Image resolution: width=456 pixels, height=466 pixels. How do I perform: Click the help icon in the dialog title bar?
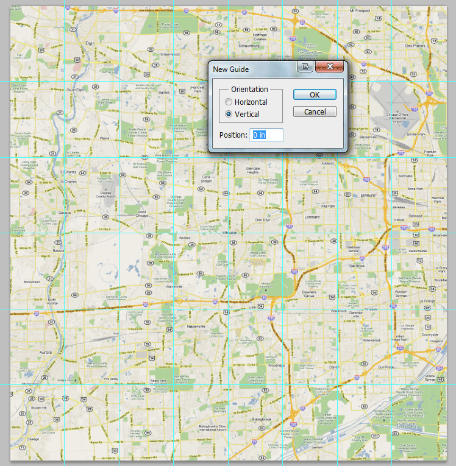pyautogui.click(x=305, y=66)
